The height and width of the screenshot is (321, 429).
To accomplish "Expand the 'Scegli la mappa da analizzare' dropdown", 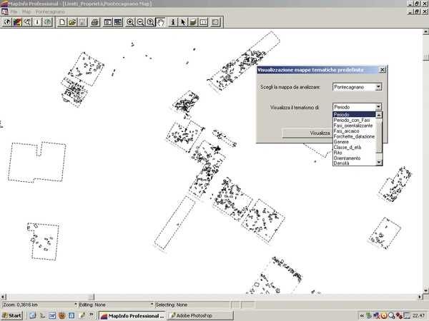I will [378, 87].
